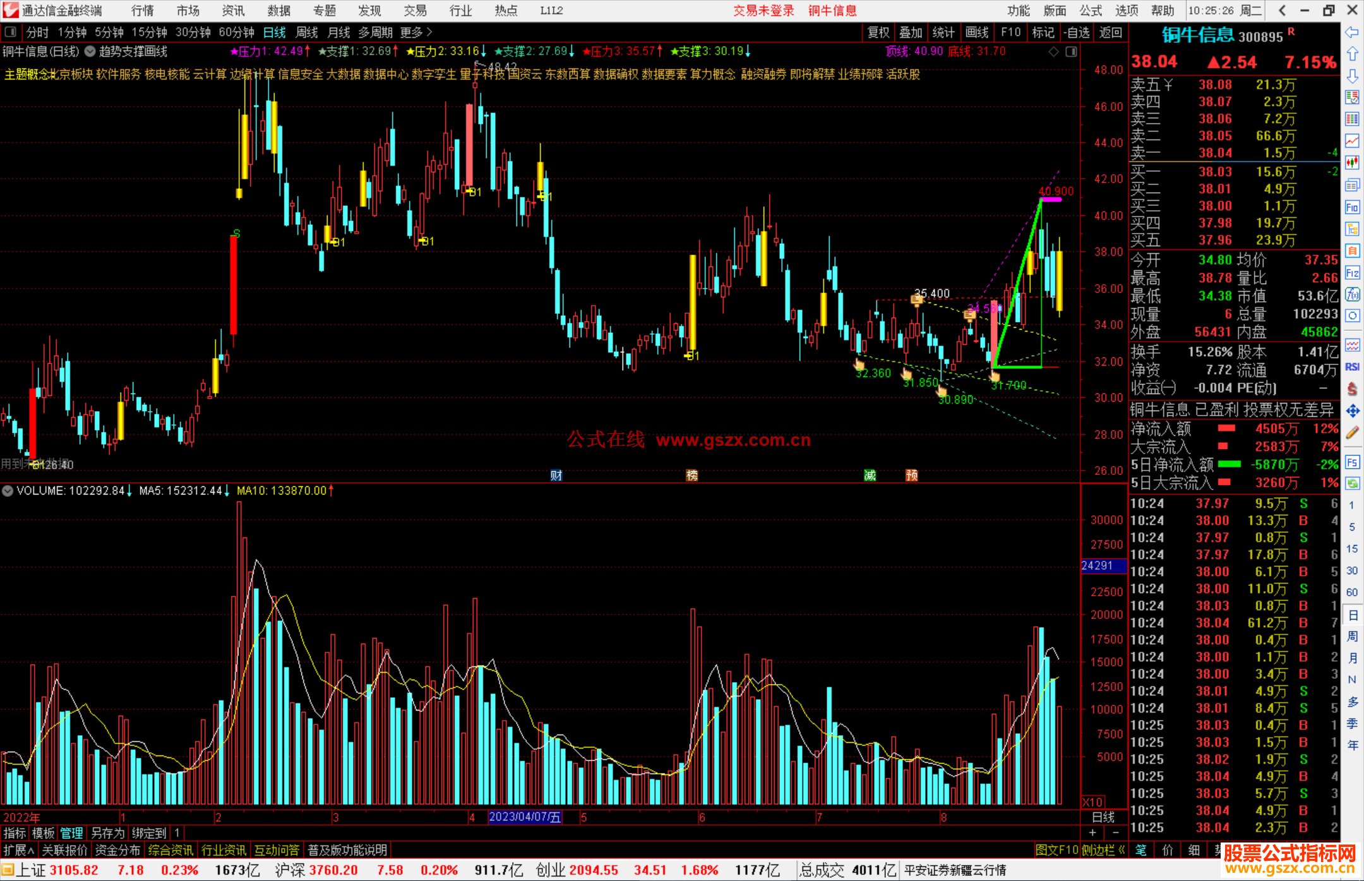Image resolution: width=1364 pixels, height=881 pixels.
Task: Click the RSI indicator icon in sidebar
Action: coord(1352,367)
